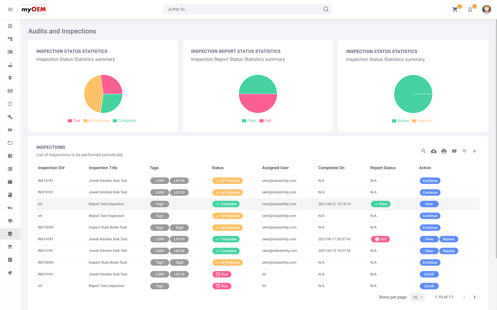Open the filter table icon
The height and width of the screenshot is (310, 497).
pos(464,151)
